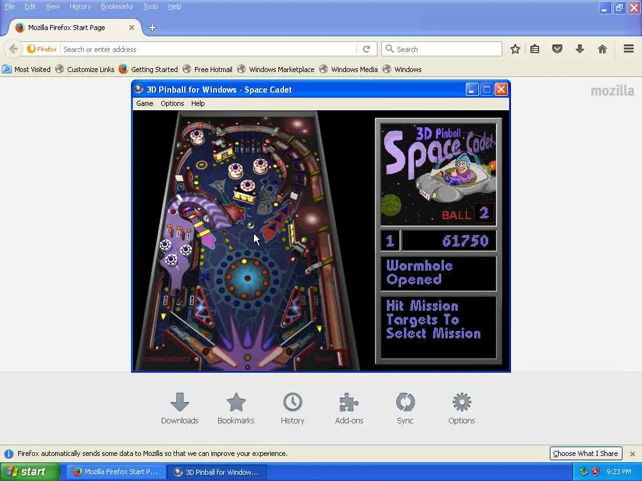
Task: Reload the page with the refresh icon
Action: 366,49
